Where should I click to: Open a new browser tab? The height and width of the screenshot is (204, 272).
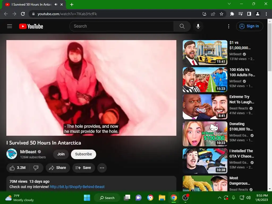[x=72, y=5]
